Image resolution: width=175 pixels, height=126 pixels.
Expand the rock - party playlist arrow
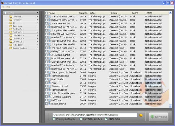tap(37, 45)
